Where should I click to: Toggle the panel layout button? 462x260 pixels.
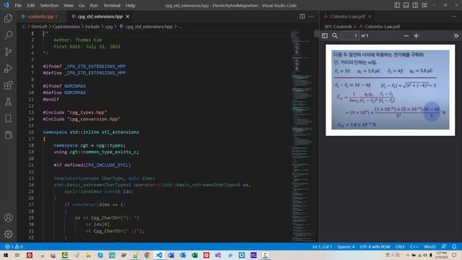[406, 5]
